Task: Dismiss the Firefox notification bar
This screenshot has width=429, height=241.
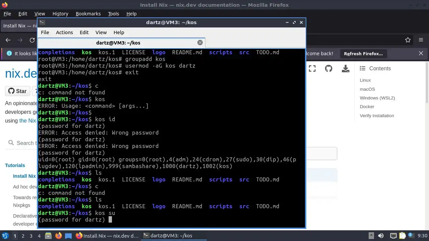Action: coord(421,54)
